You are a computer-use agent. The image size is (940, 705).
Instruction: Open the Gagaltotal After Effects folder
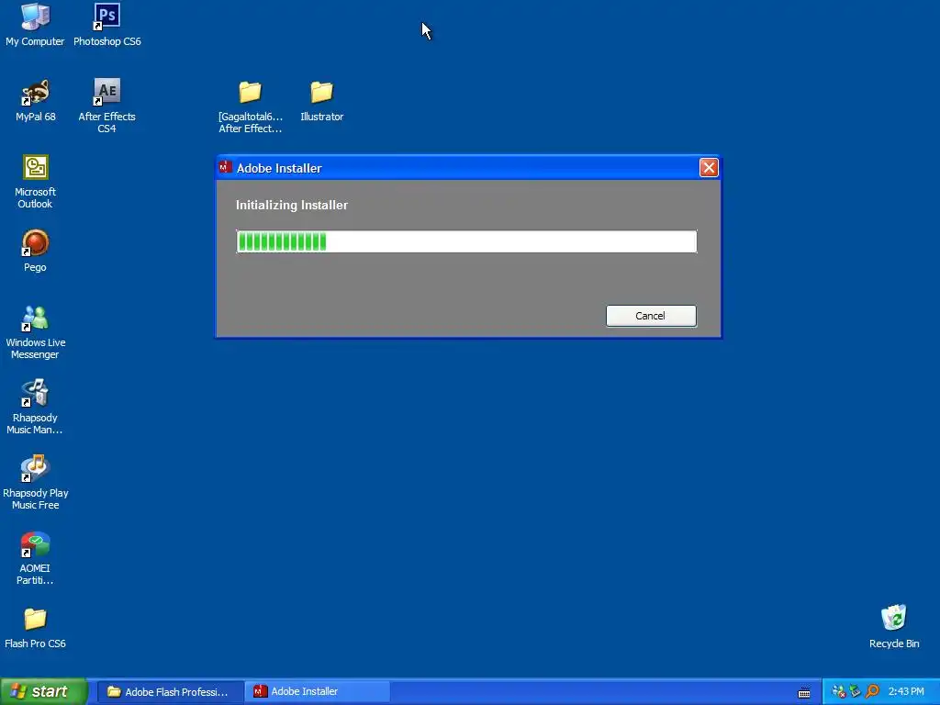pyautogui.click(x=250, y=106)
